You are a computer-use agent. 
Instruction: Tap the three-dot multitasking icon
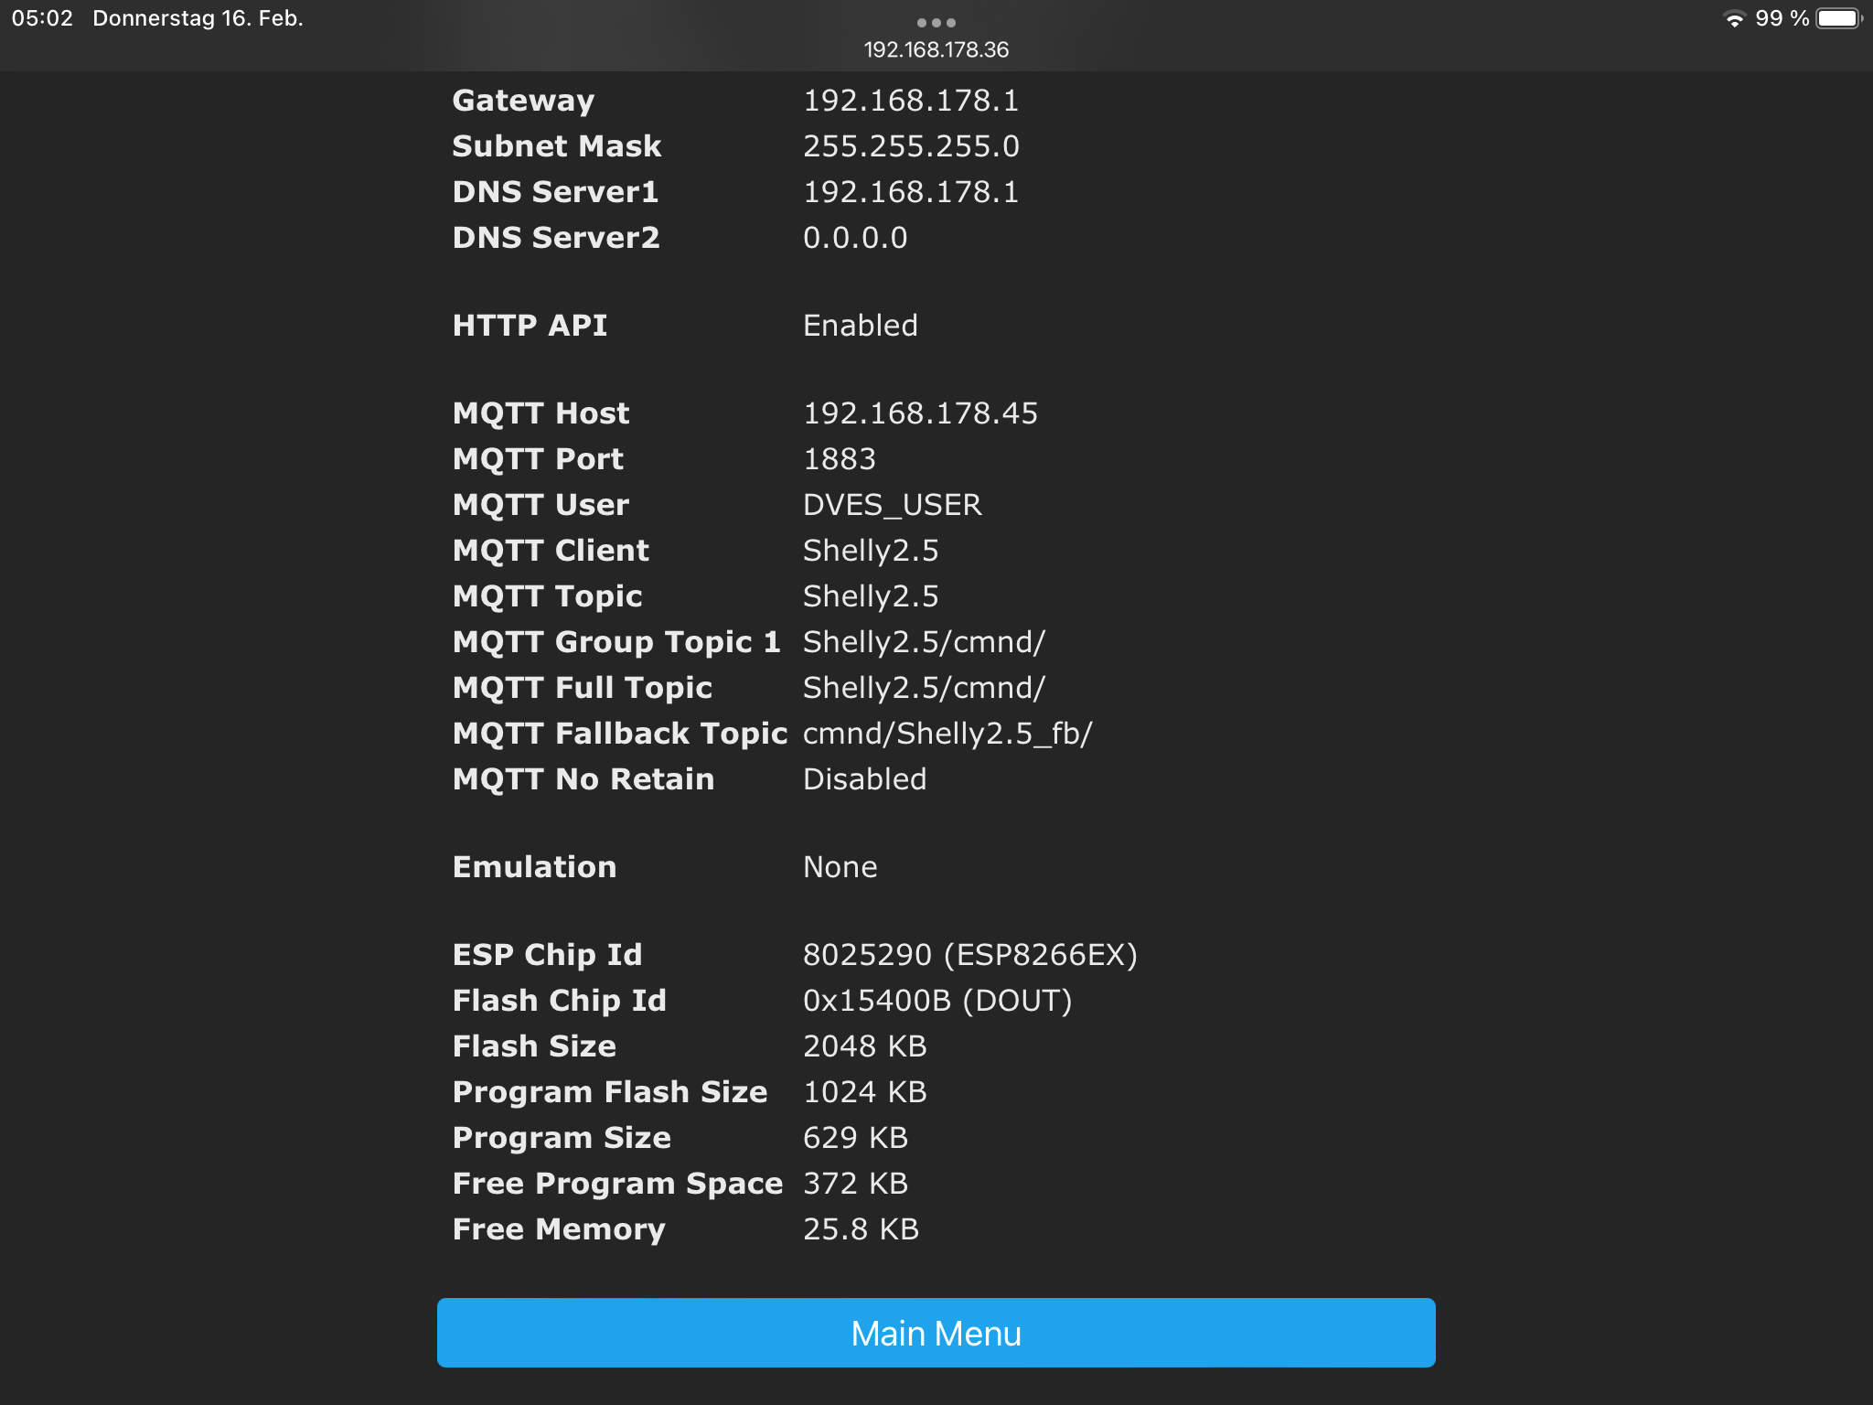[x=936, y=23]
